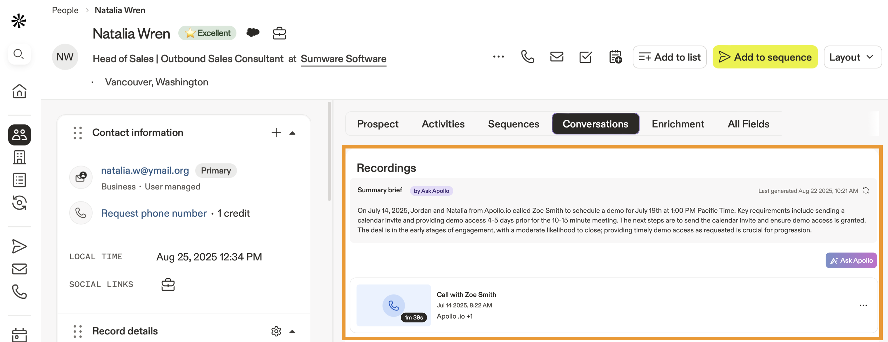Open the Layout dropdown
888x342 pixels.
tap(852, 57)
